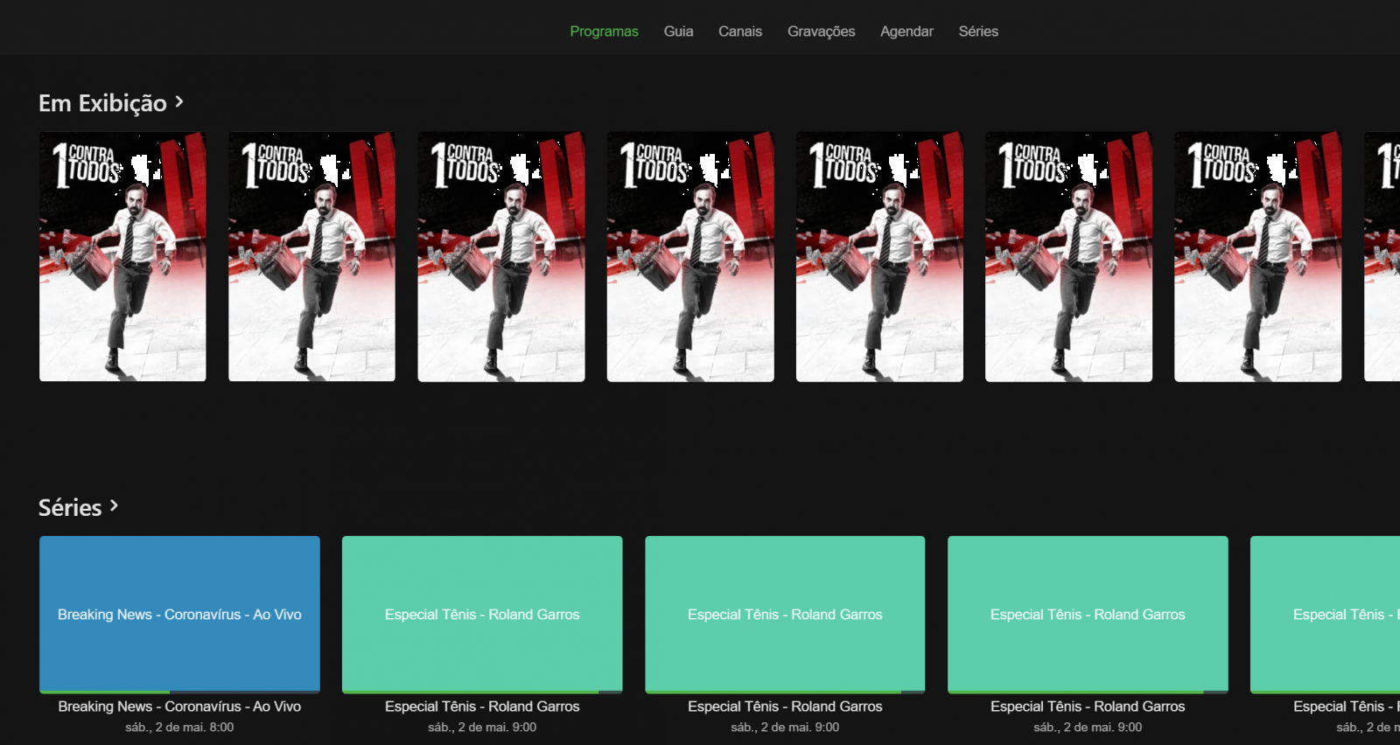The image size is (1400, 745).
Task: Open the Gravações tab
Action: (x=821, y=31)
